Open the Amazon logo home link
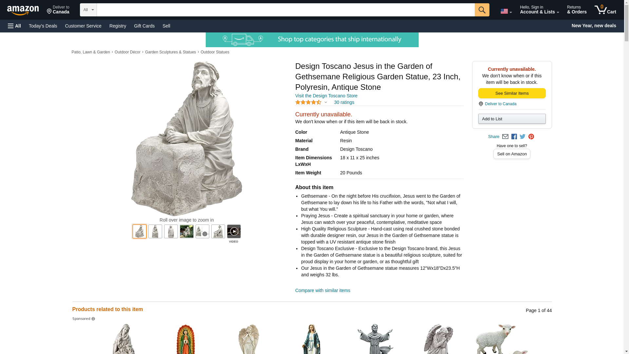The image size is (629, 354). pyautogui.click(x=23, y=10)
